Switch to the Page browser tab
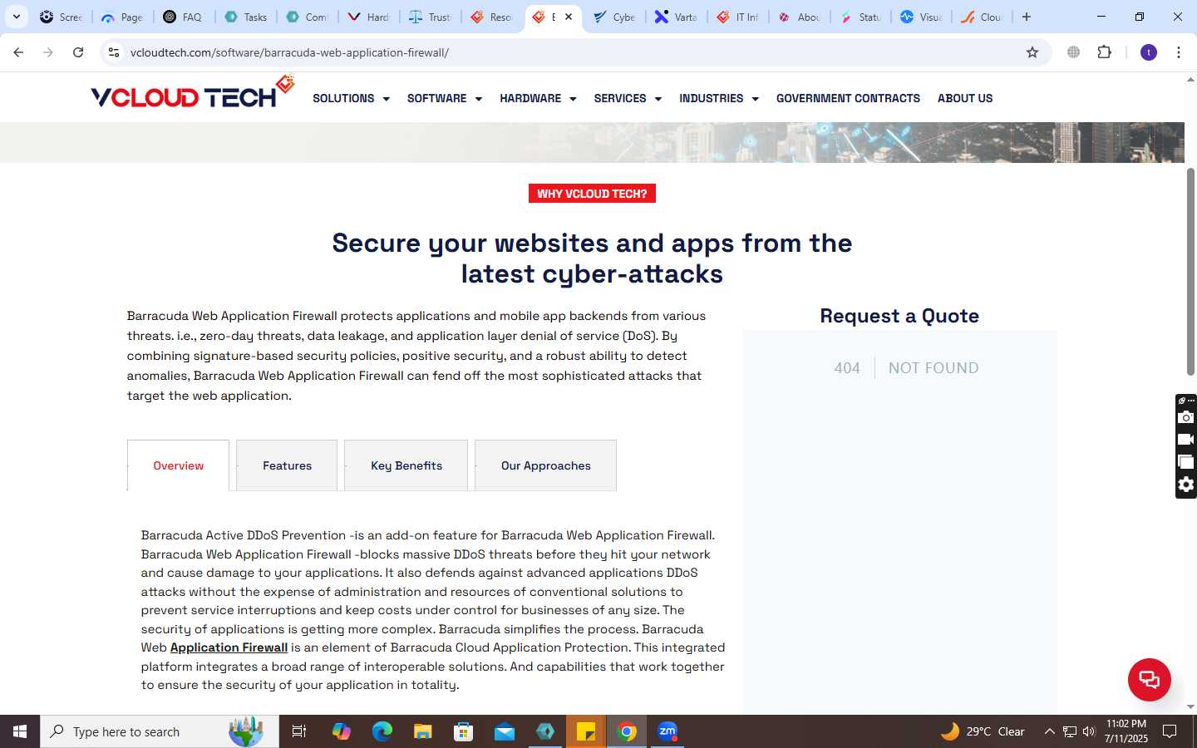 tap(122, 17)
